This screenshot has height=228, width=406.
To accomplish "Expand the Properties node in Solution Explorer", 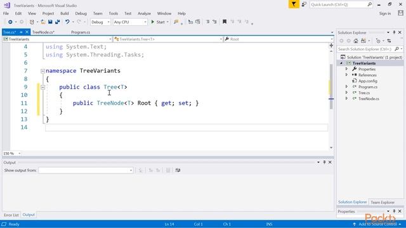I will (347, 69).
